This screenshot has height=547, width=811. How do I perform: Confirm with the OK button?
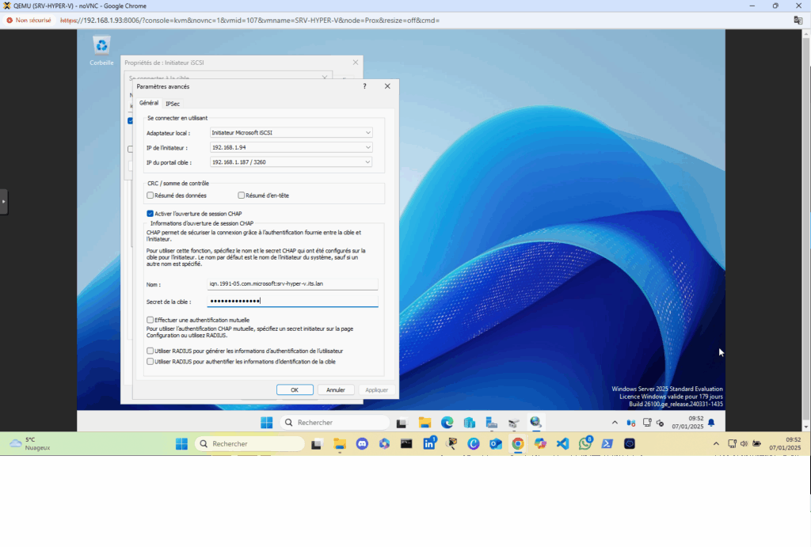coord(295,389)
